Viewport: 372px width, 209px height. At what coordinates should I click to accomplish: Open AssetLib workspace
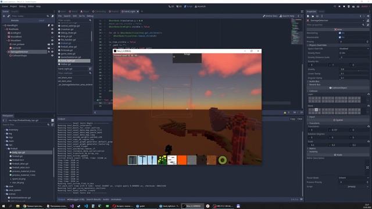click(200, 6)
